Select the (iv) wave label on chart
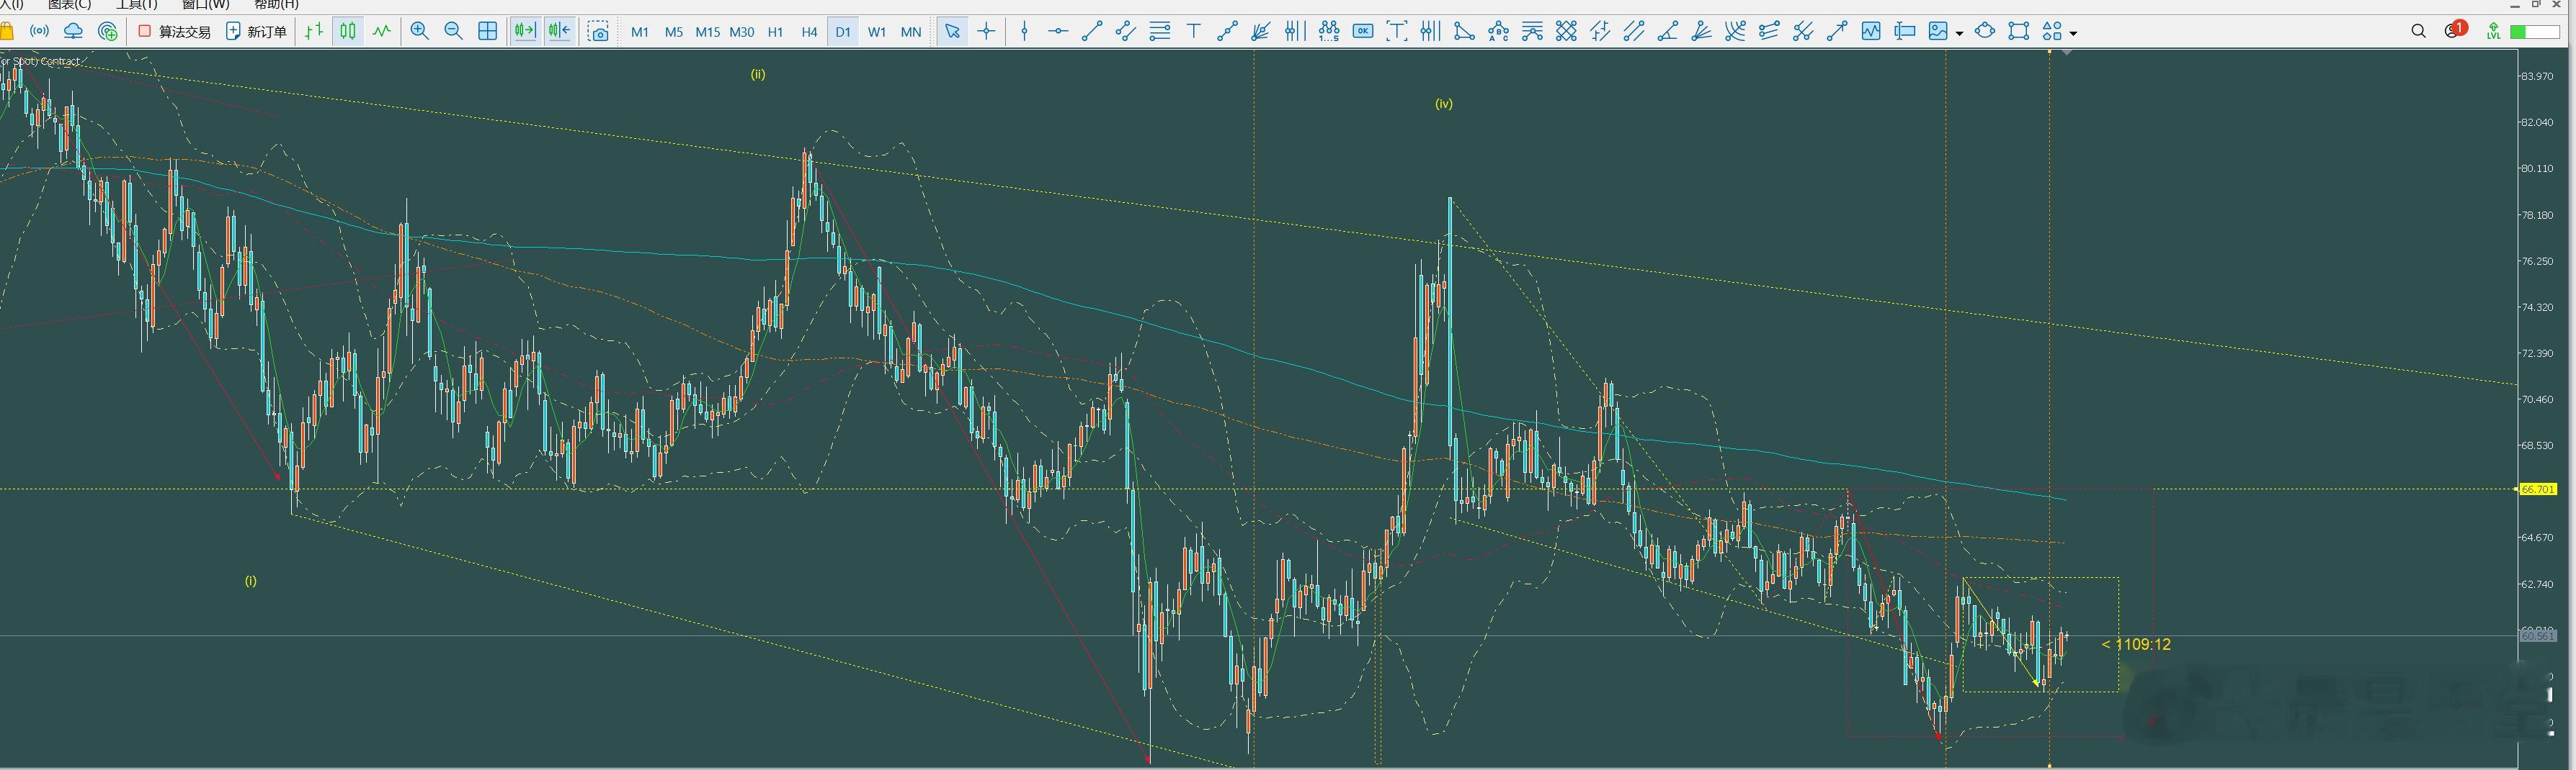Screen dimensions: 2576x770 (1444, 103)
